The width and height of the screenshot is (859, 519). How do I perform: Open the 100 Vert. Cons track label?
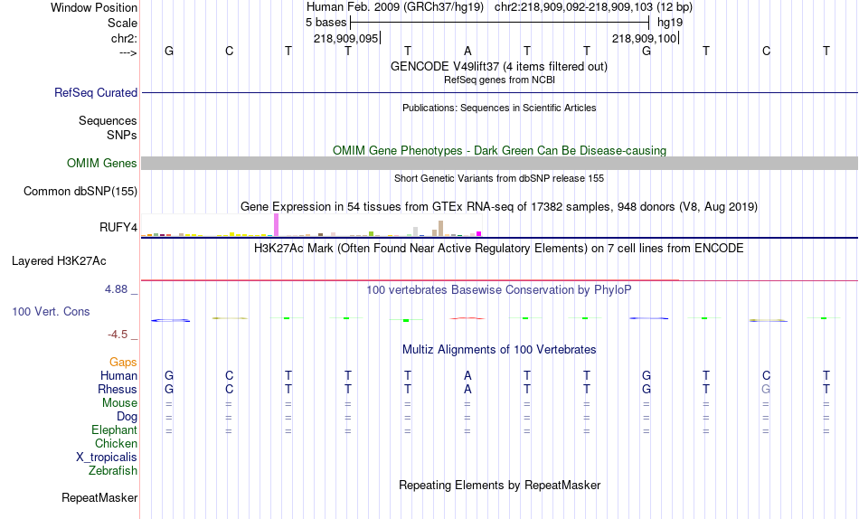[51, 311]
